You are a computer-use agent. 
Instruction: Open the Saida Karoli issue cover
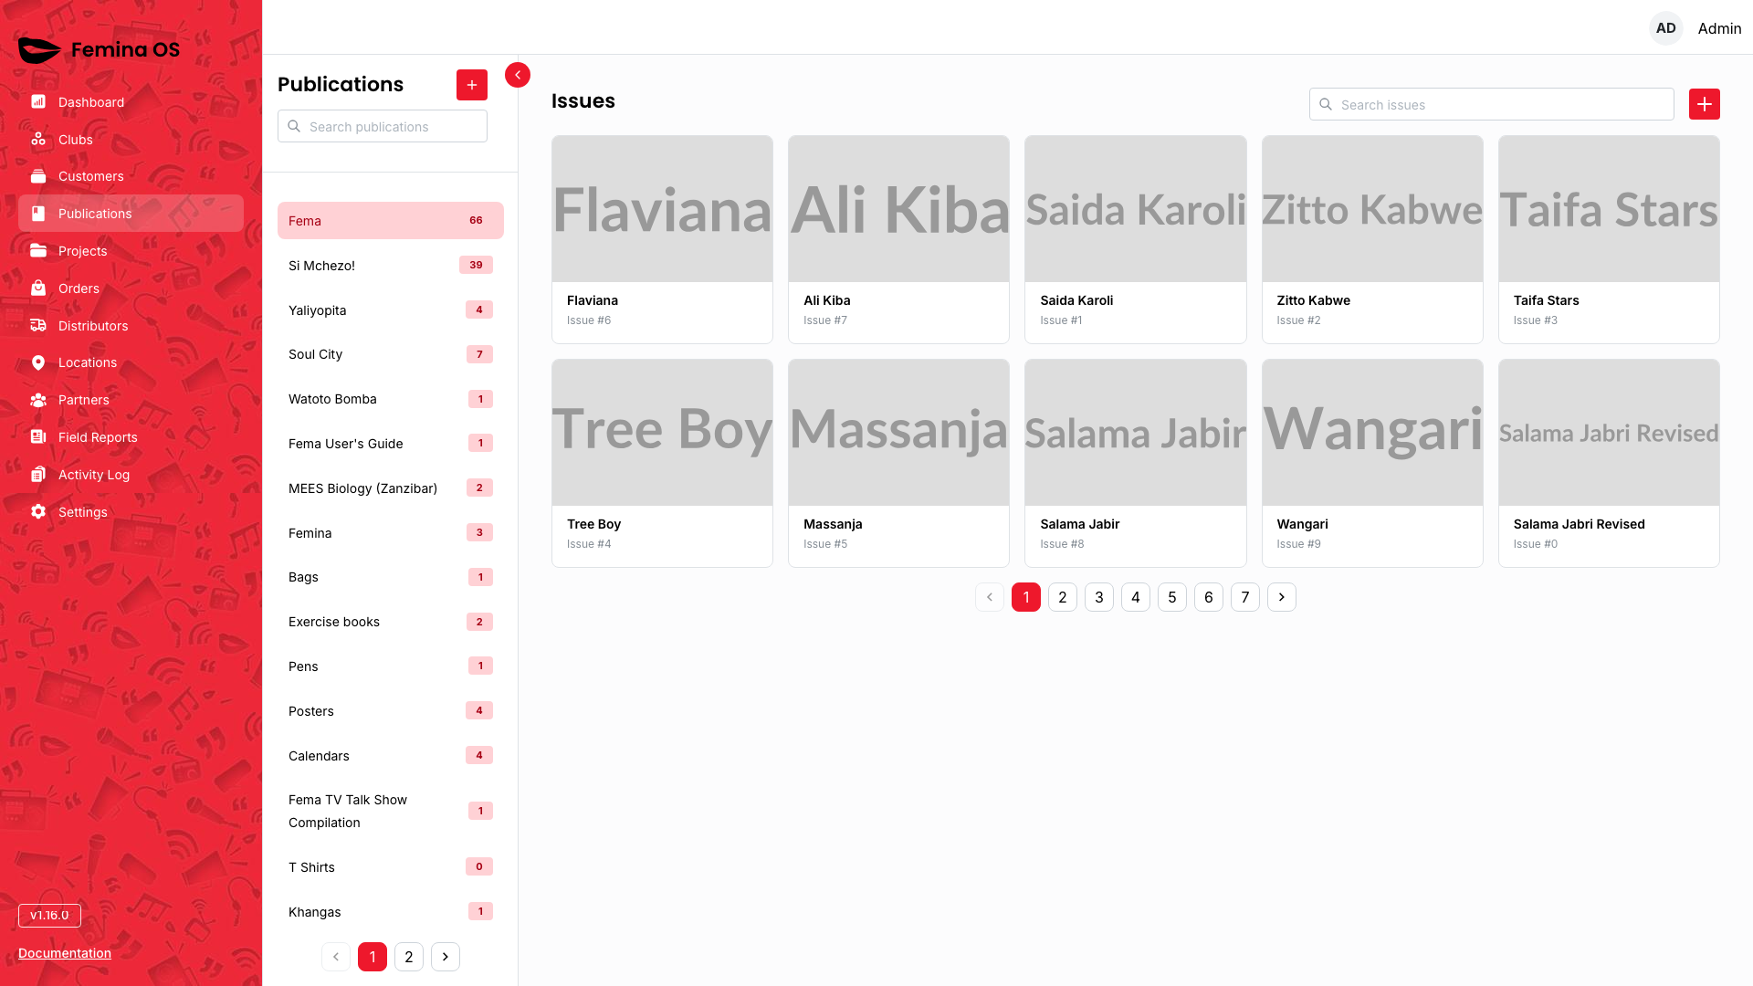coord(1136,209)
